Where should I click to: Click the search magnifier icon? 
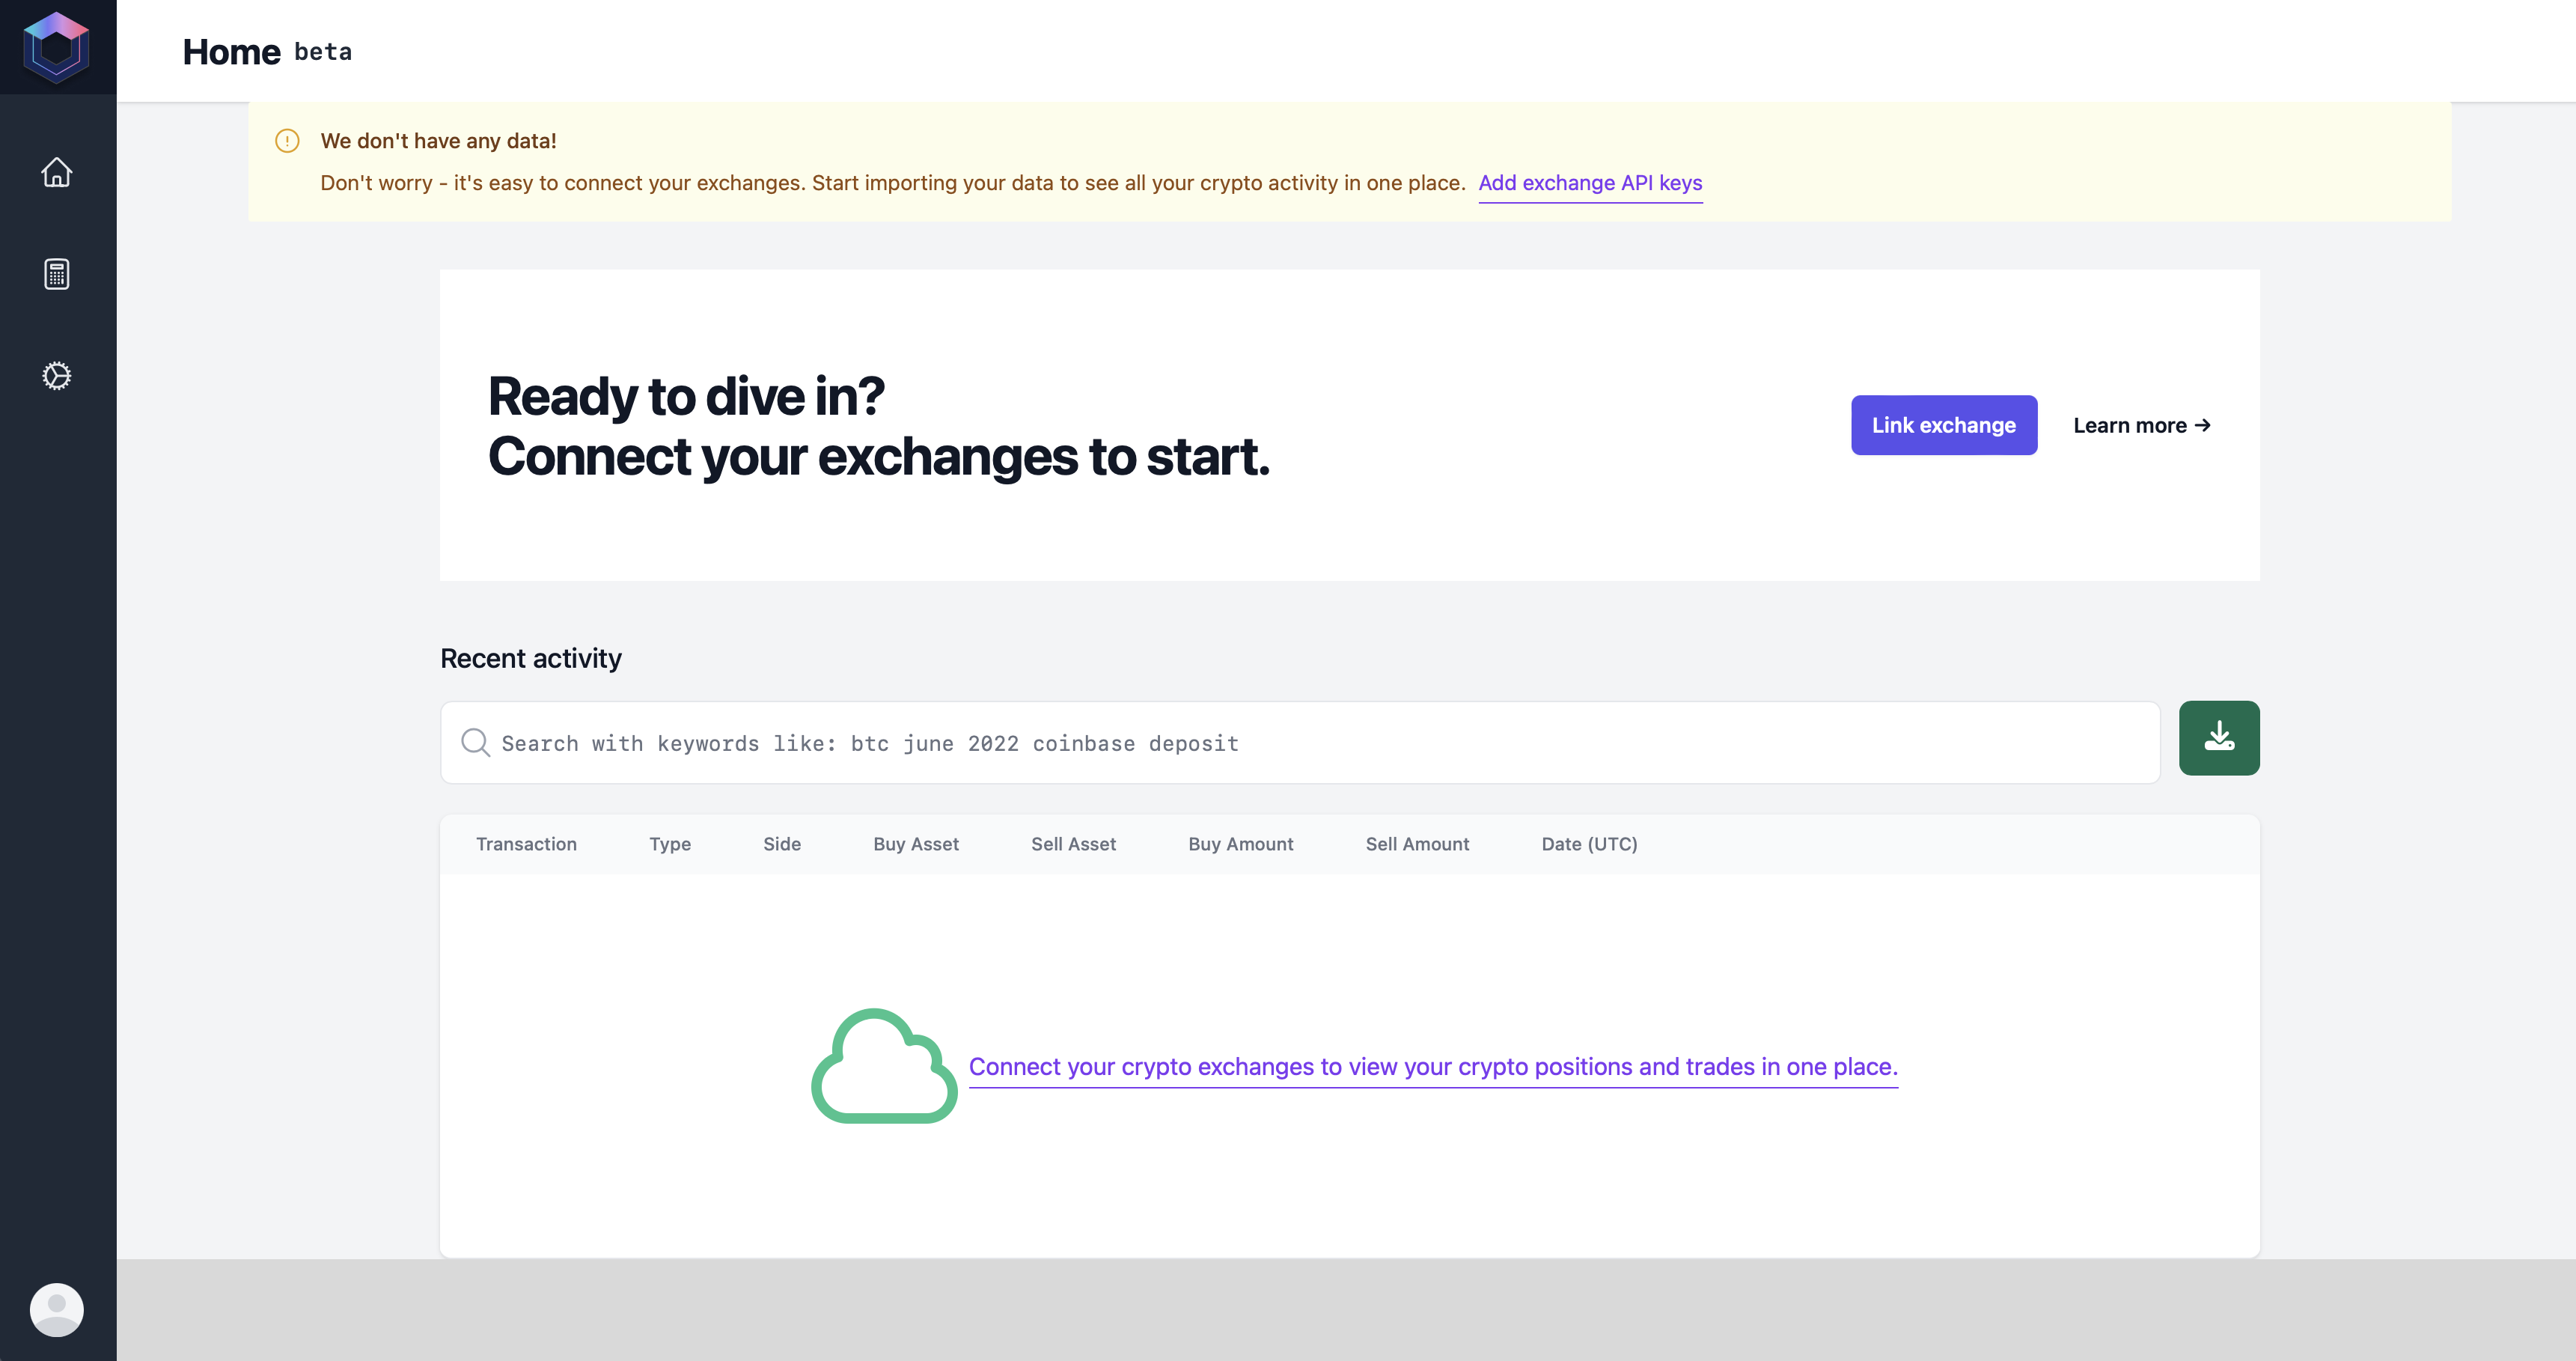[x=475, y=743]
